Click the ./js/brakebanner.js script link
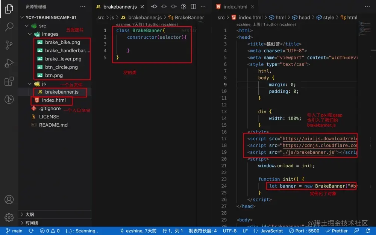 [x=308, y=152]
